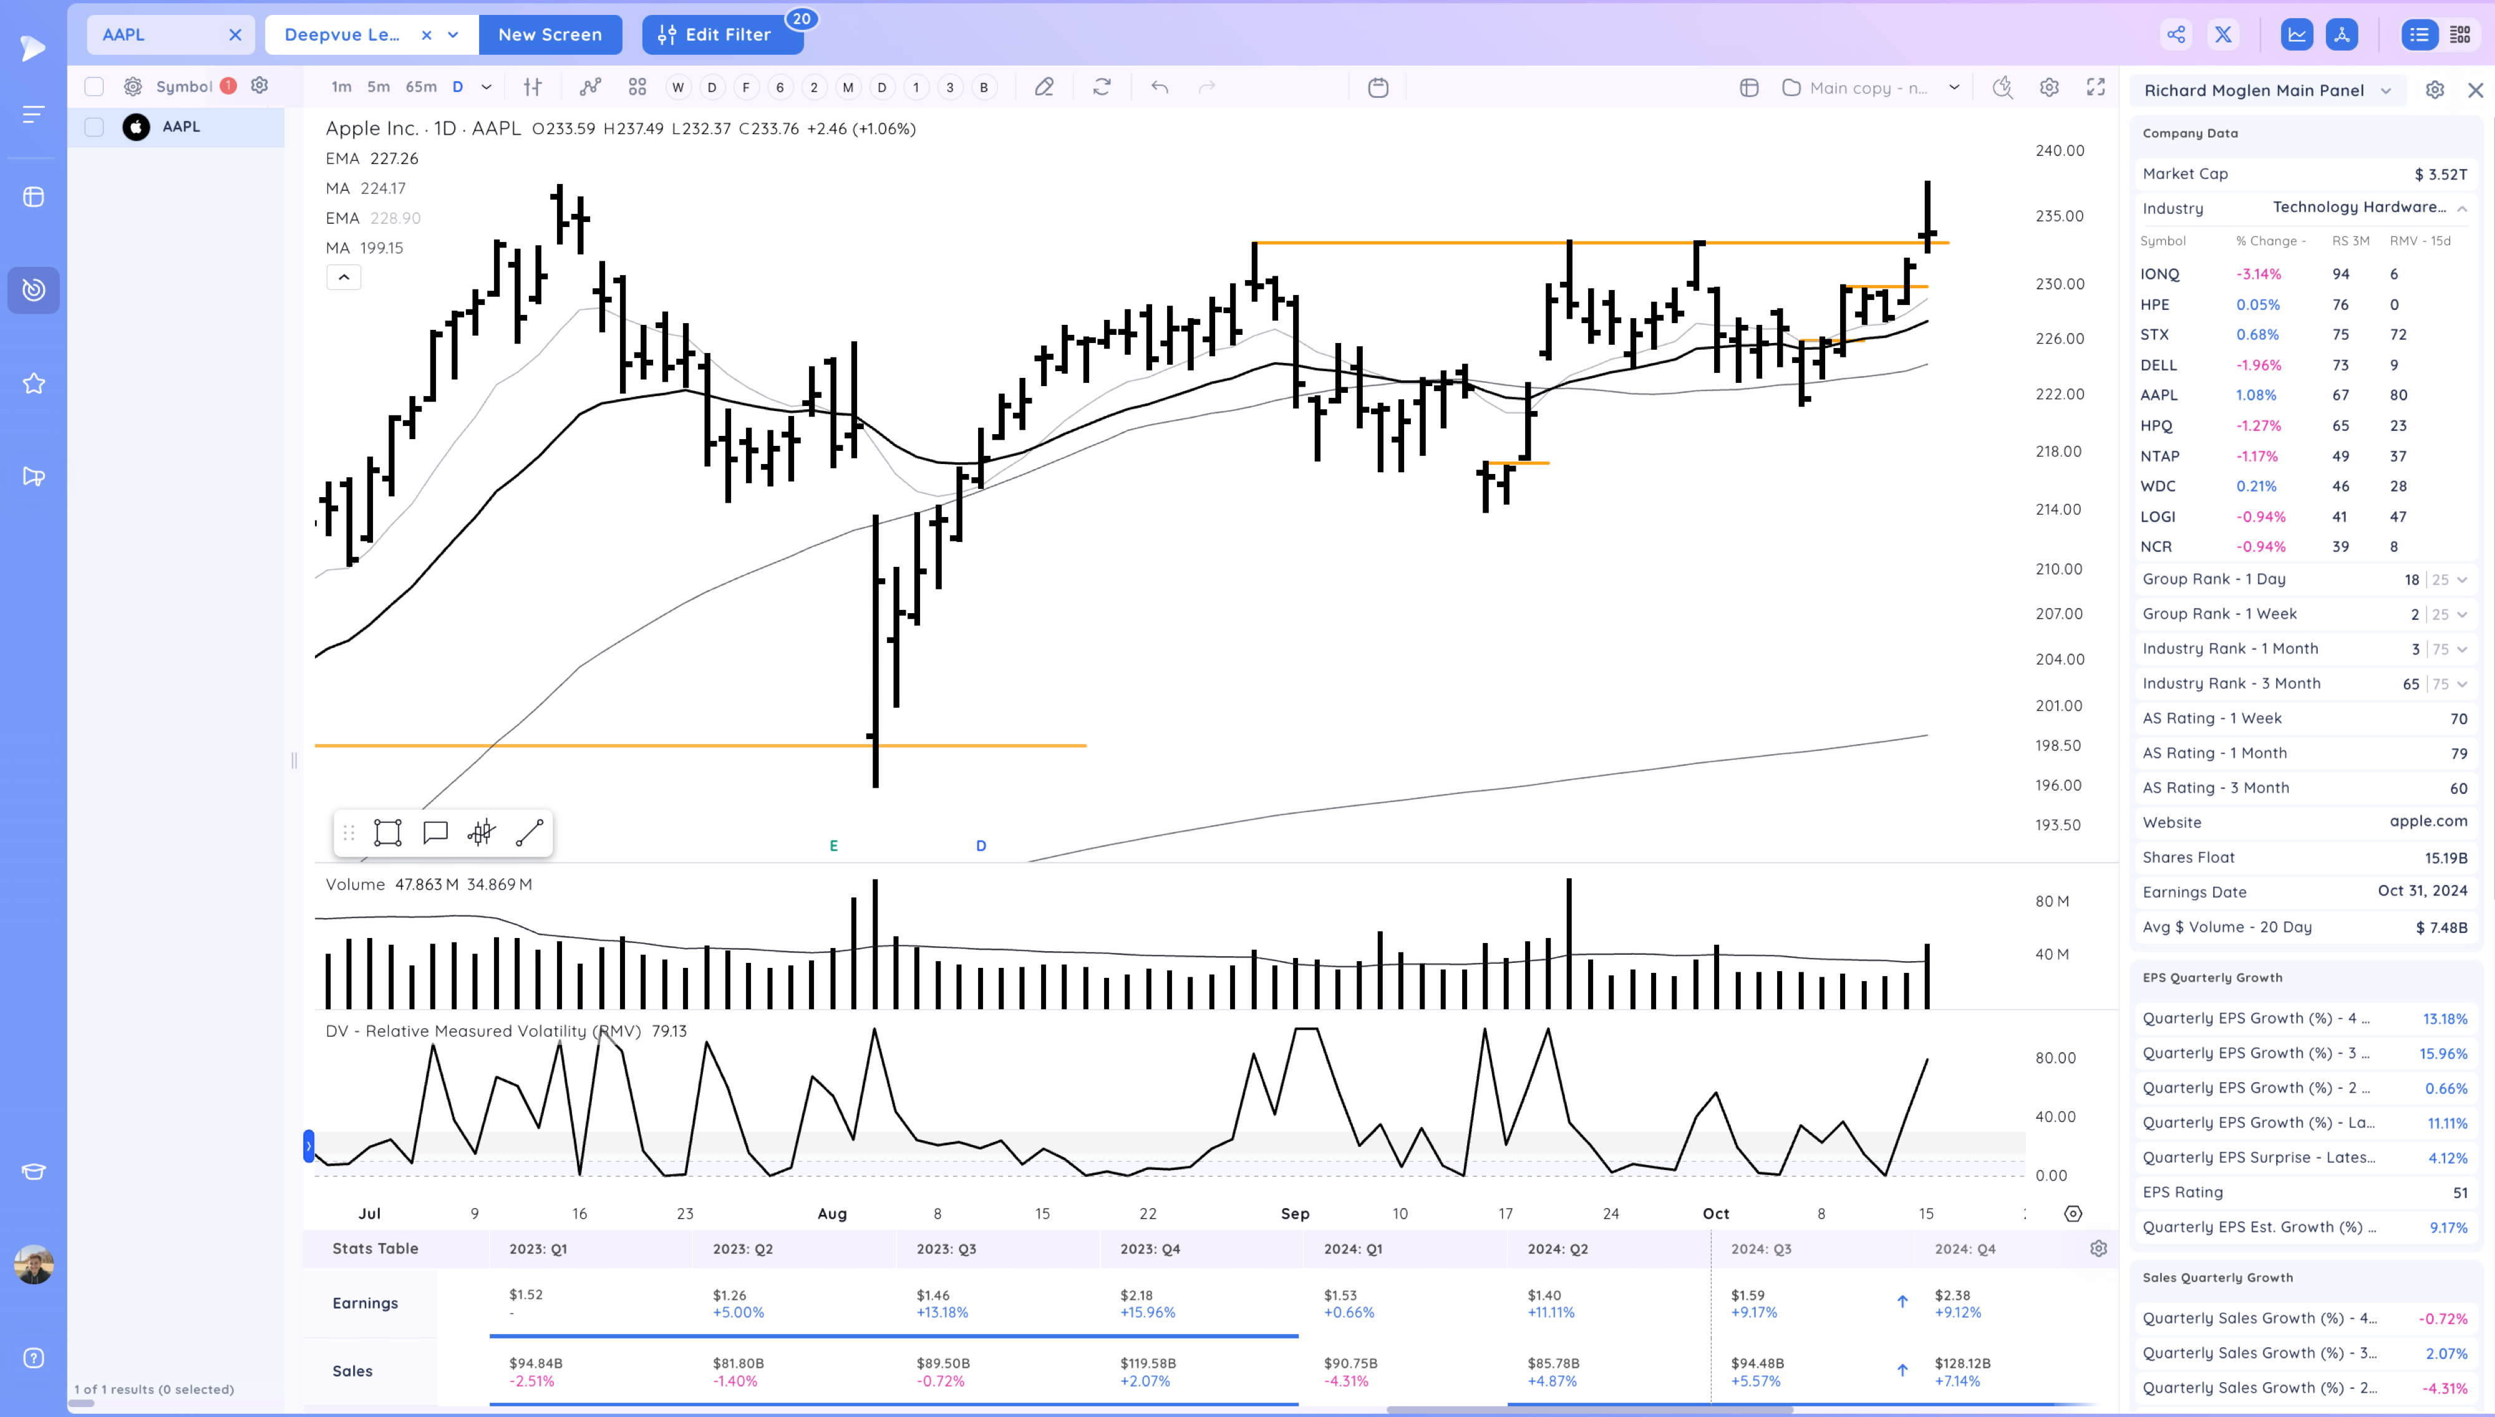Open the Richard Moglen Main Panel dropdown
Viewport: 2495px width, 1417px height.
pos(2267,90)
